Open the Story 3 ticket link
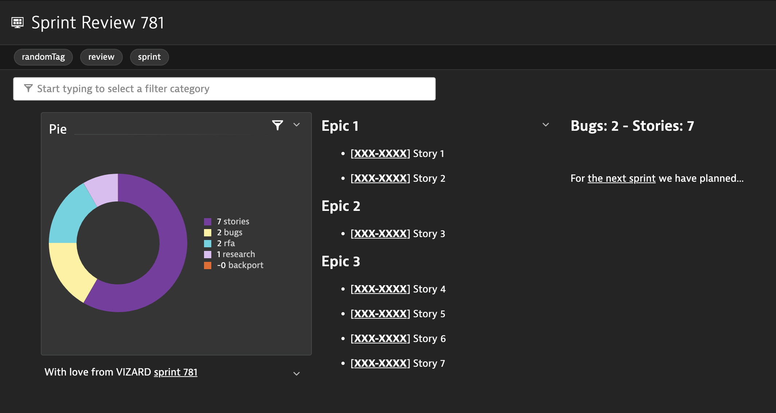The height and width of the screenshot is (413, 776). (x=380, y=234)
